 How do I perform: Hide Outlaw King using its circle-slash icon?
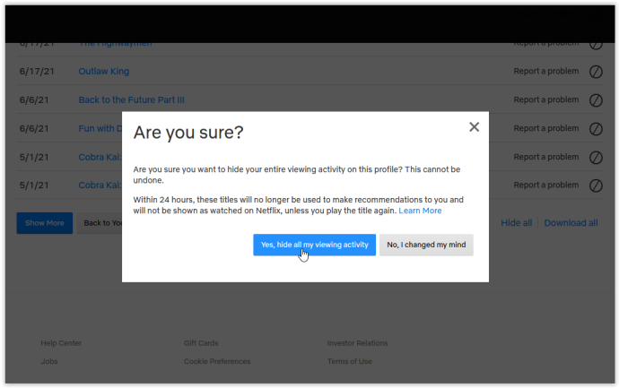(x=596, y=72)
